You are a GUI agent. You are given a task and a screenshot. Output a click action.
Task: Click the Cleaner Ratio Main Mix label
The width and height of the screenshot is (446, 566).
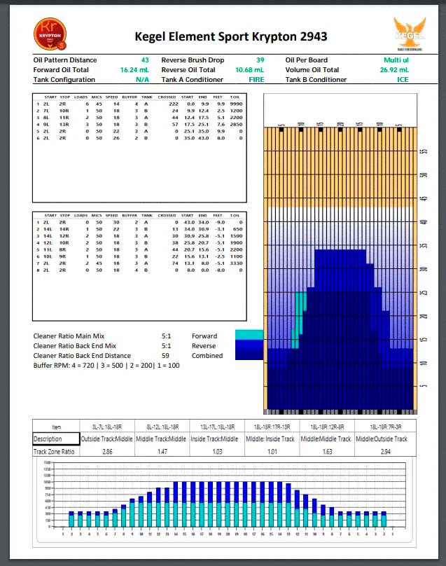coord(69,336)
